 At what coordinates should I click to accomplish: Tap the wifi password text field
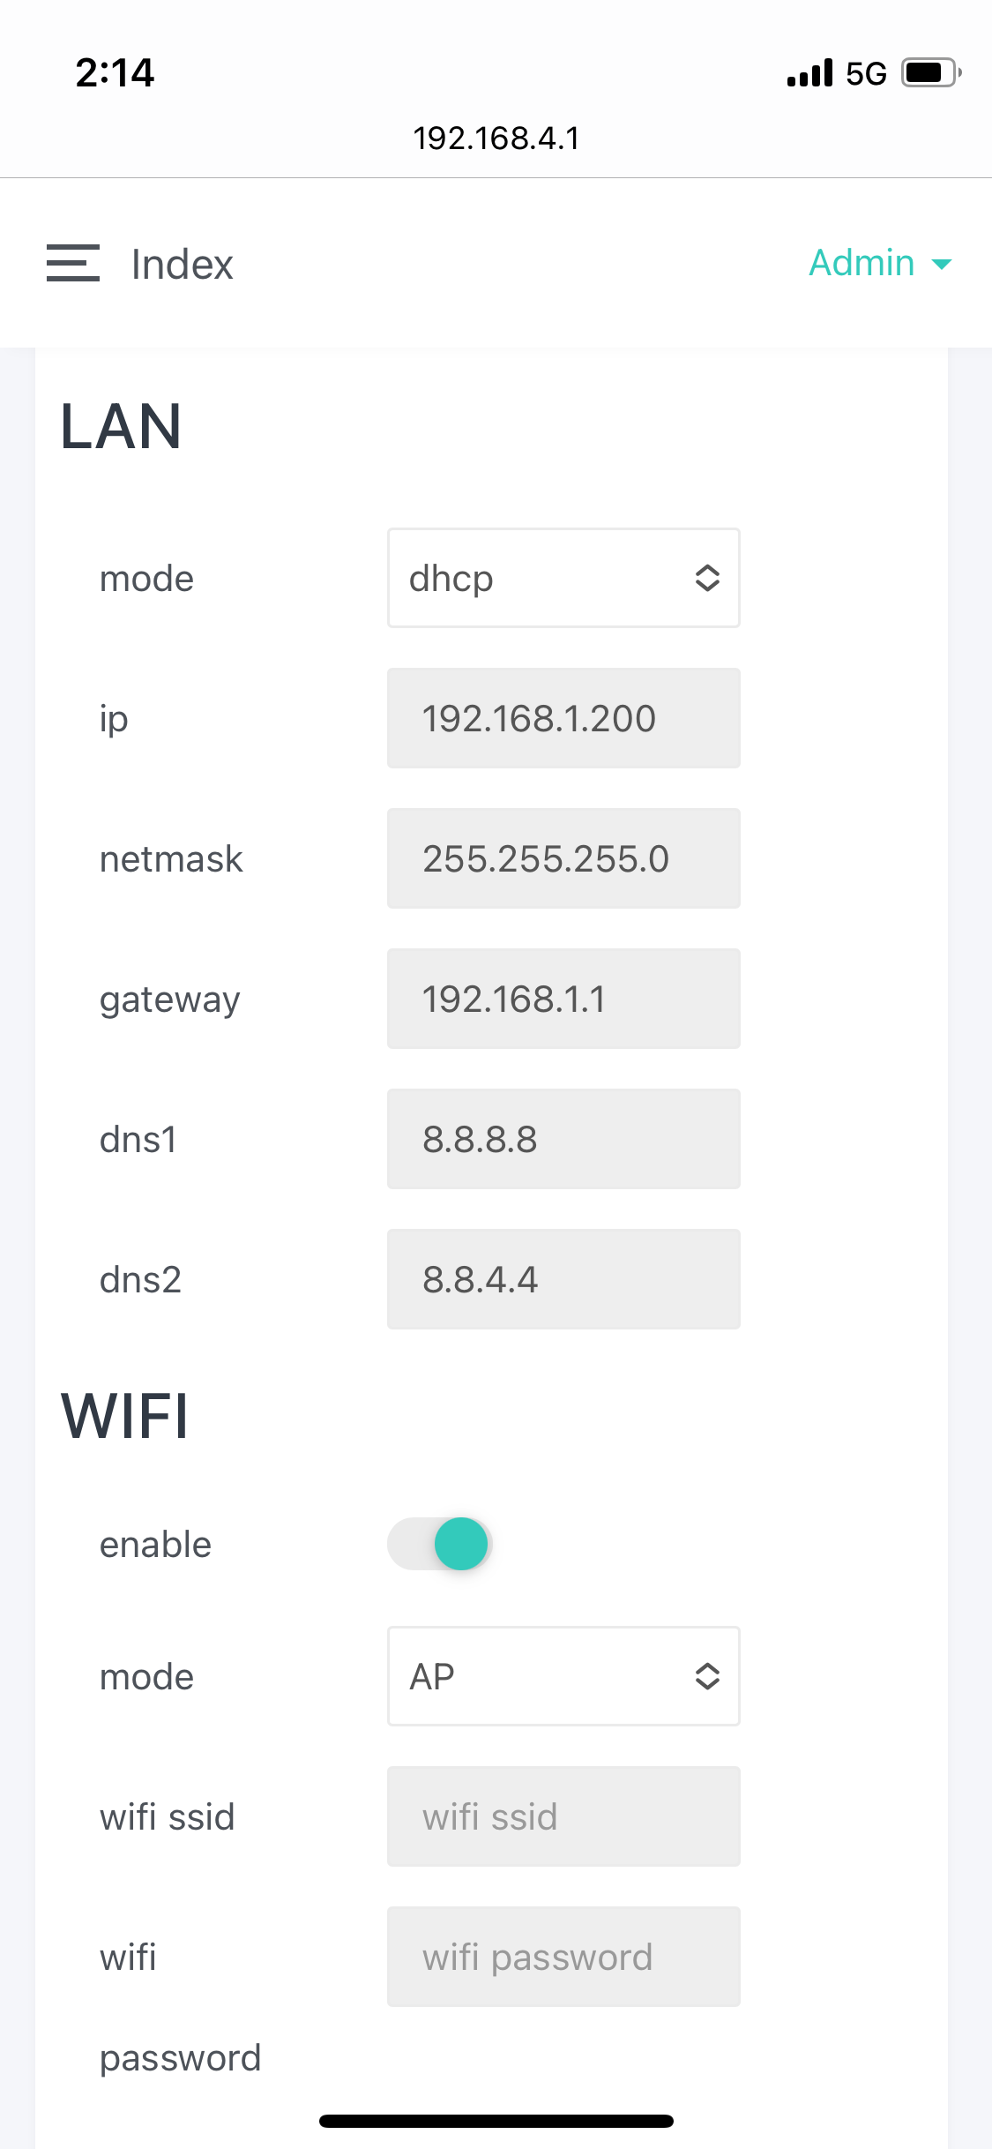pos(563,1957)
